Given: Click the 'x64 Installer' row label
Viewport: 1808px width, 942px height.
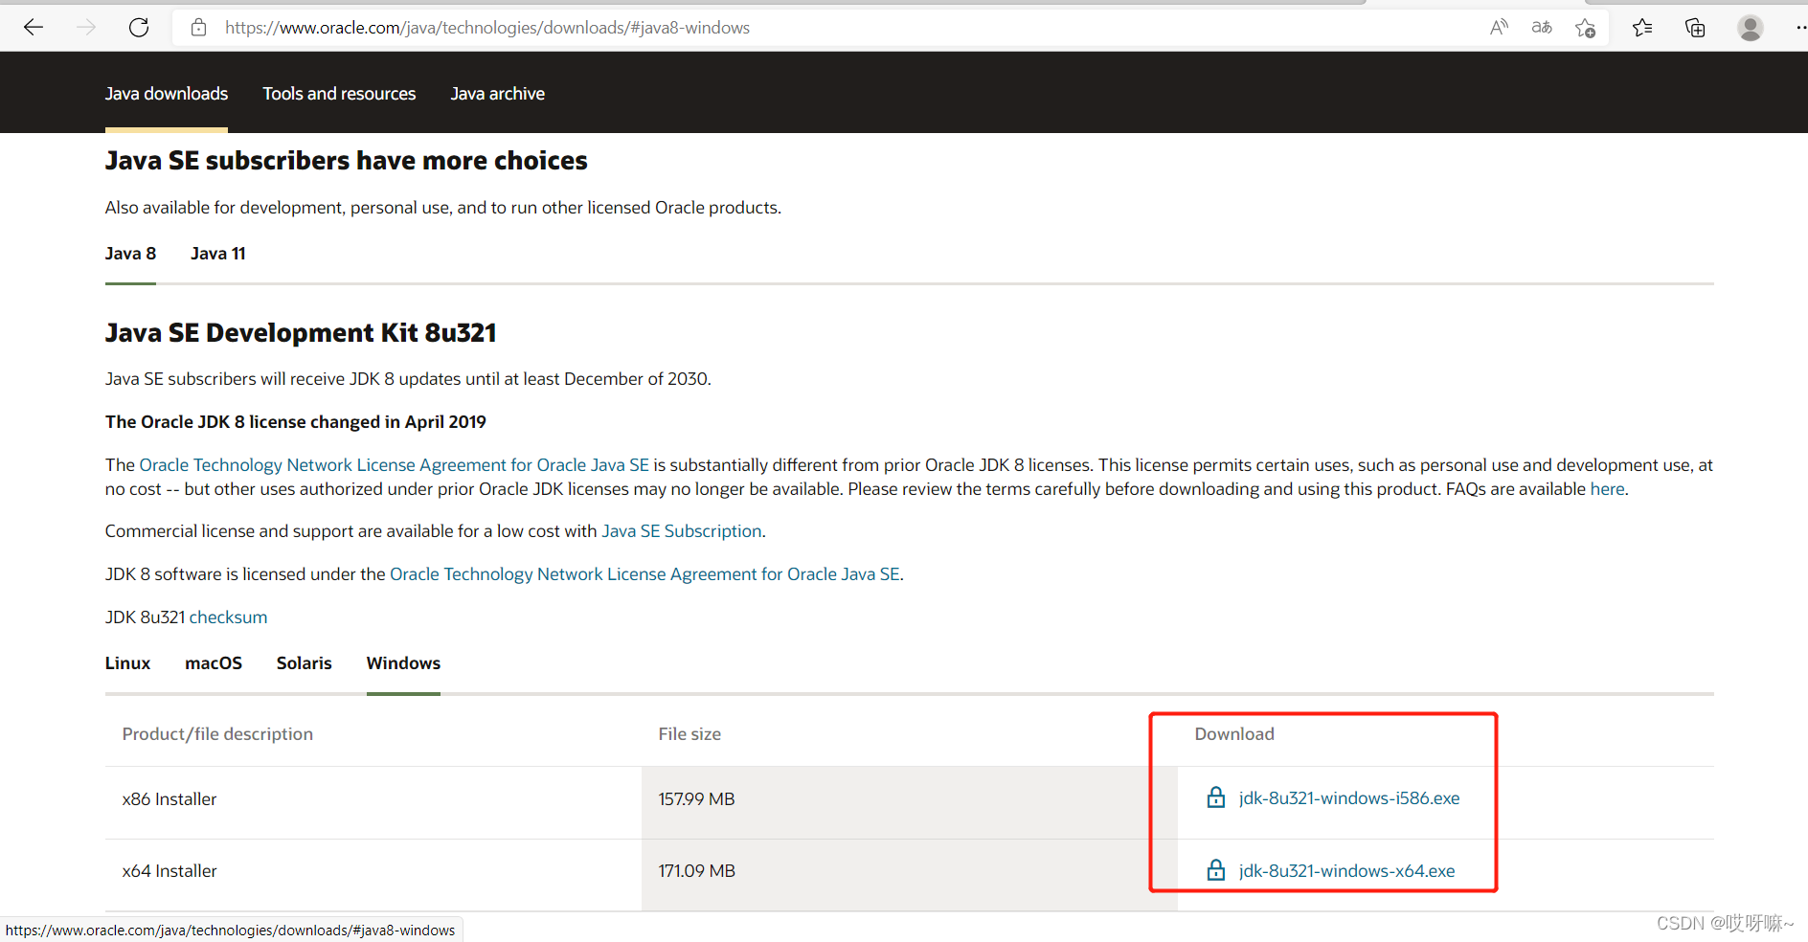Looking at the screenshot, I should (169, 871).
